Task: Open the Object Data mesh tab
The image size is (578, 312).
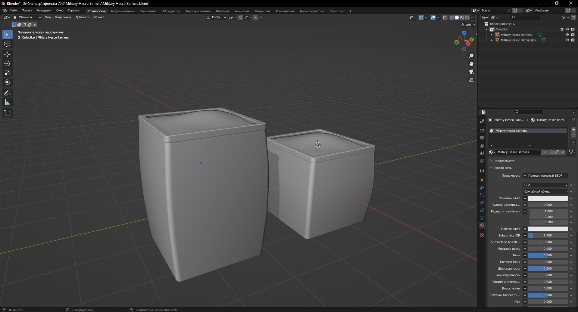Action: 482,218
